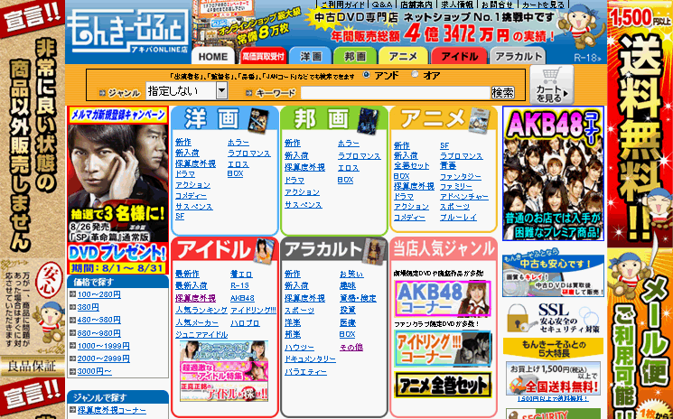This screenshot has height=419, width=673.
Task: Open その他 link in the アラカルト panel
Action: pos(351,347)
